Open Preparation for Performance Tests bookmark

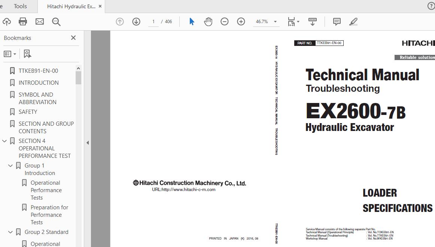pyautogui.click(x=49, y=215)
